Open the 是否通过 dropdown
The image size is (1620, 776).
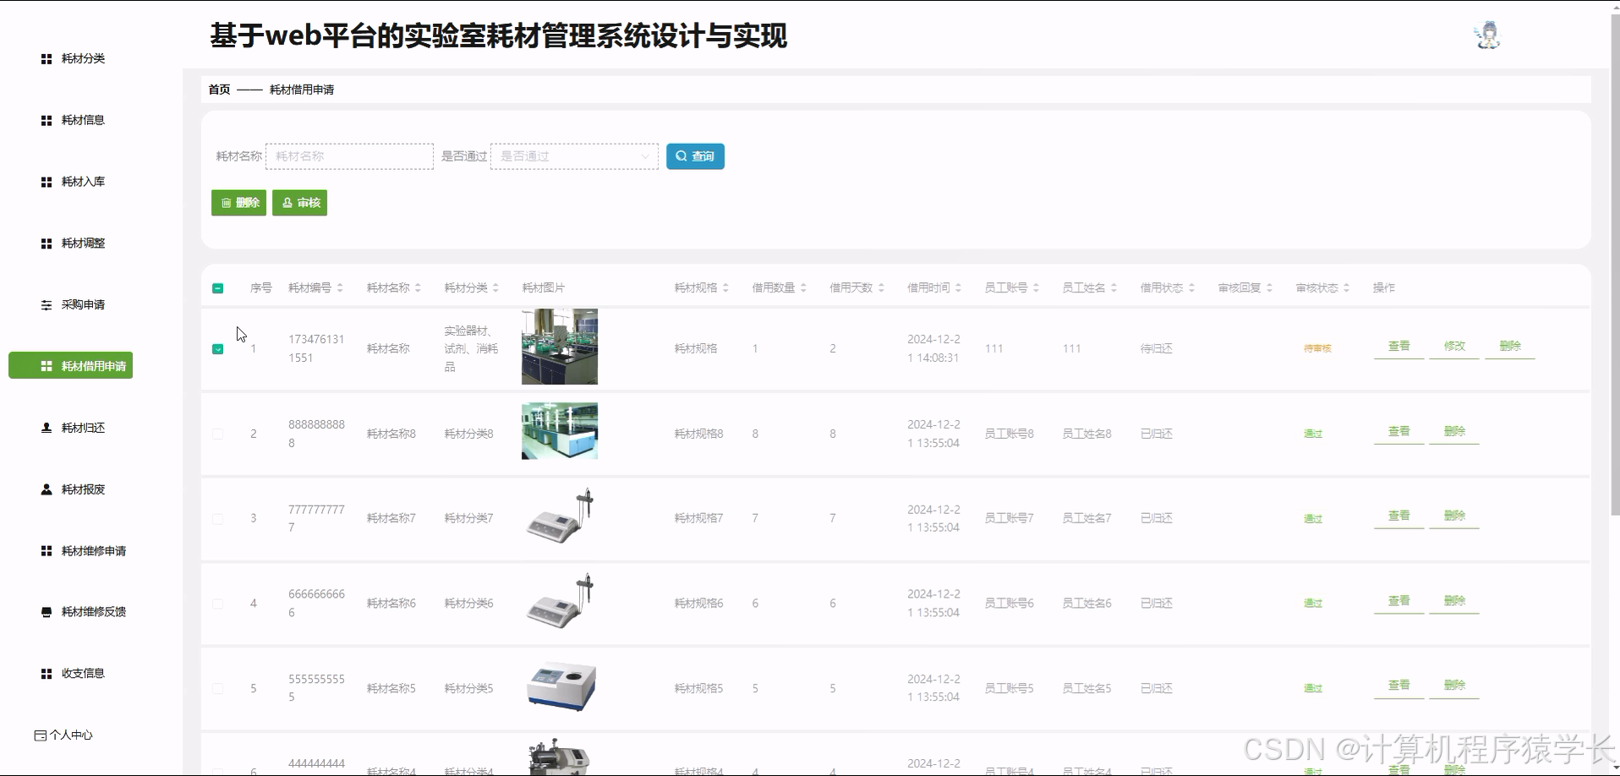click(x=573, y=156)
